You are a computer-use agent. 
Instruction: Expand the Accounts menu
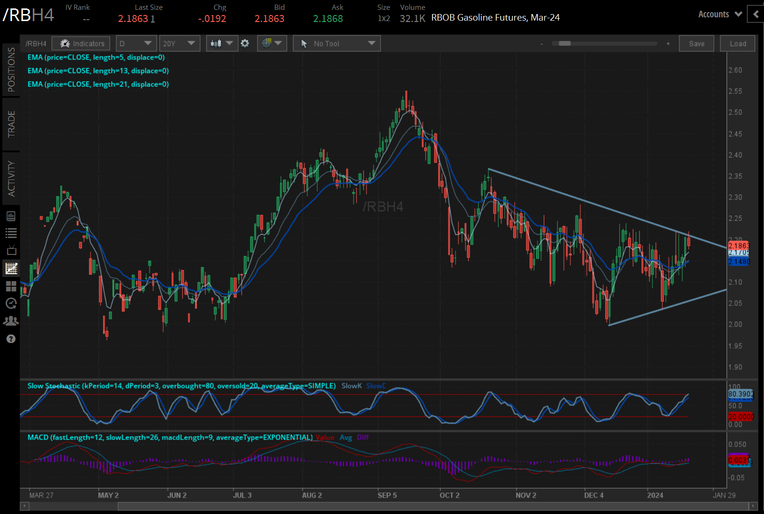(x=719, y=14)
